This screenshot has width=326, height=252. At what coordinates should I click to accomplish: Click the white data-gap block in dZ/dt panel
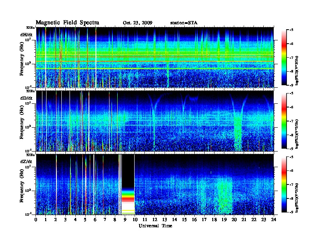coord(128,208)
